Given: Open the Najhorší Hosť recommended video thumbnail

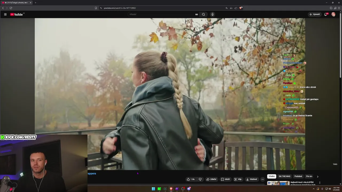Looking at the screenshot, I should (x=278, y=183).
